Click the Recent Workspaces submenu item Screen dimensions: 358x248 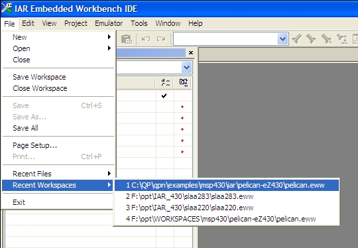coord(58,185)
